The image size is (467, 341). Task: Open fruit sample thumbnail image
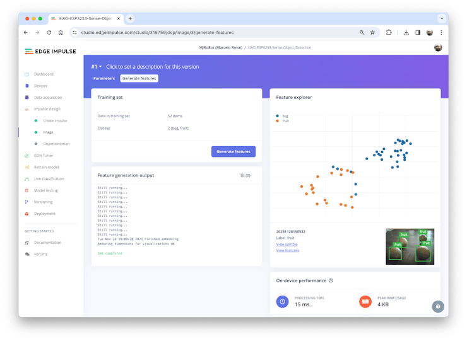(x=410, y=246)
